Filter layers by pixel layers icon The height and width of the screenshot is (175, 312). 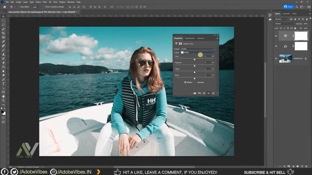[291, 19]
